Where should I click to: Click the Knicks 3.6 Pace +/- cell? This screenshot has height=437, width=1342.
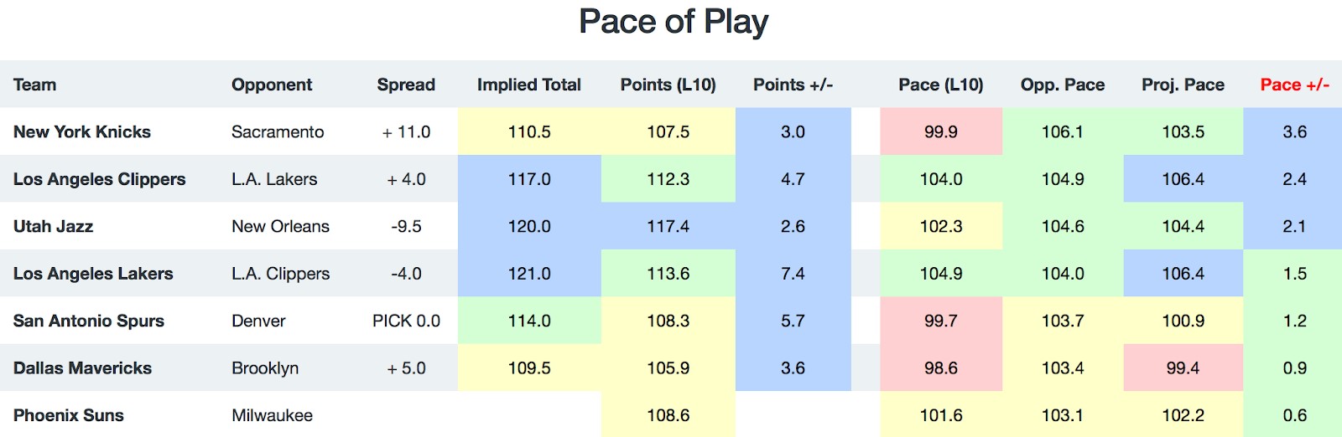(x=1294, y=131)
